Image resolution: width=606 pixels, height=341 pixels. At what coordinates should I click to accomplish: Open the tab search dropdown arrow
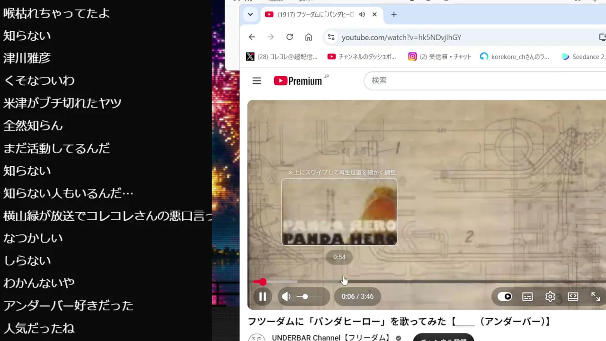pos(250,15)
